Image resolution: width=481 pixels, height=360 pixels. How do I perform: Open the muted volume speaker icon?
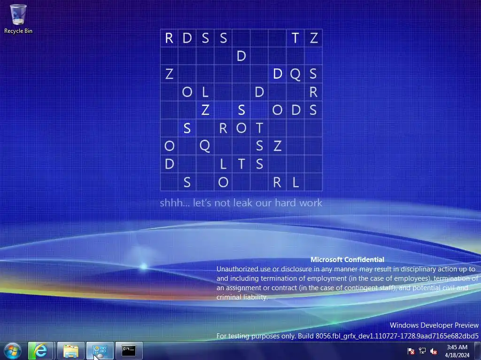[x=434, y=351]
